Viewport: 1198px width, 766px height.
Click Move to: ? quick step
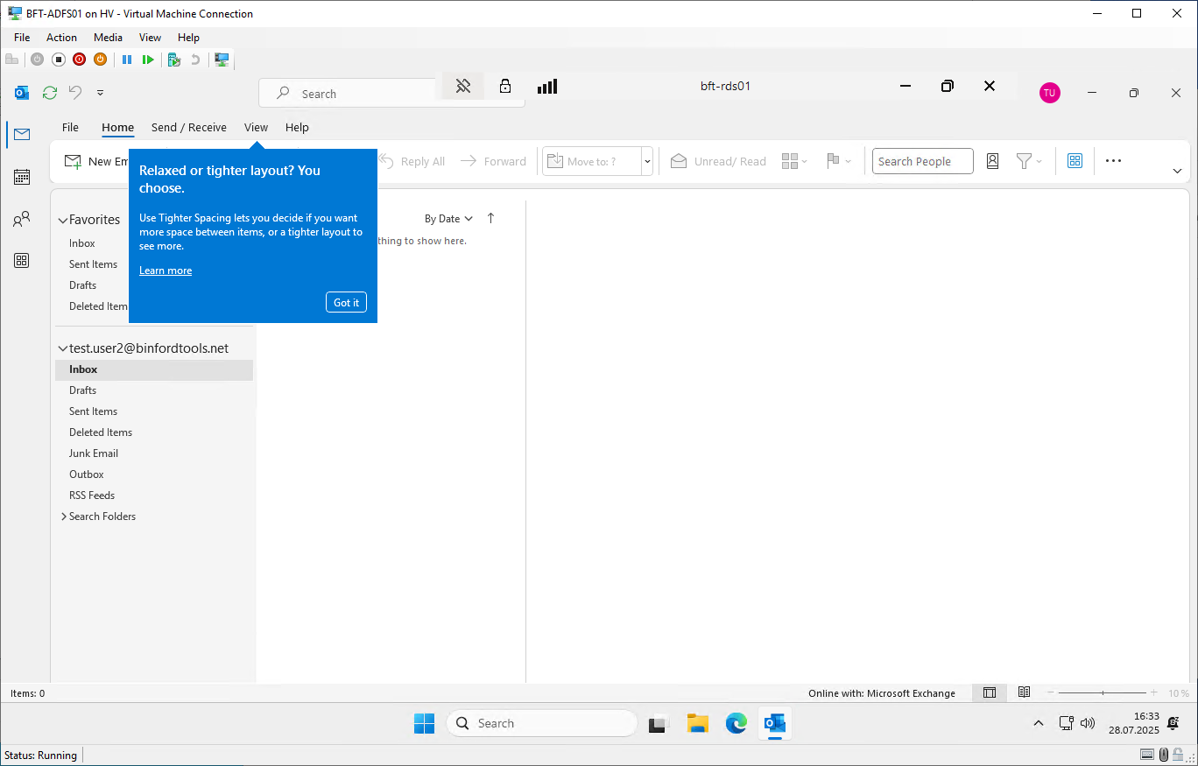click(592, 161)
